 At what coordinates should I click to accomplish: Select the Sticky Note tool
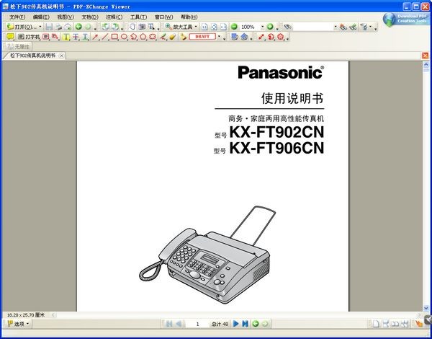pyautogui.click(x=10, y=37)
